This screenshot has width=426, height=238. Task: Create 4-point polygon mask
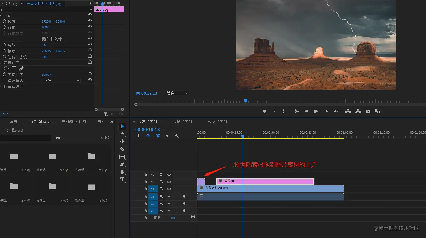point(14,68)
